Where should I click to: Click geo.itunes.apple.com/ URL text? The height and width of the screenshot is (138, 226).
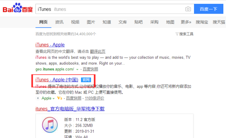click(x=55, y=69)
